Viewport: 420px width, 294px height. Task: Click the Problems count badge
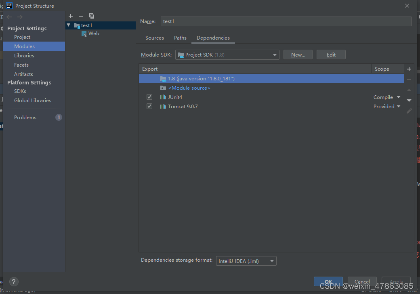click(59, 117)
